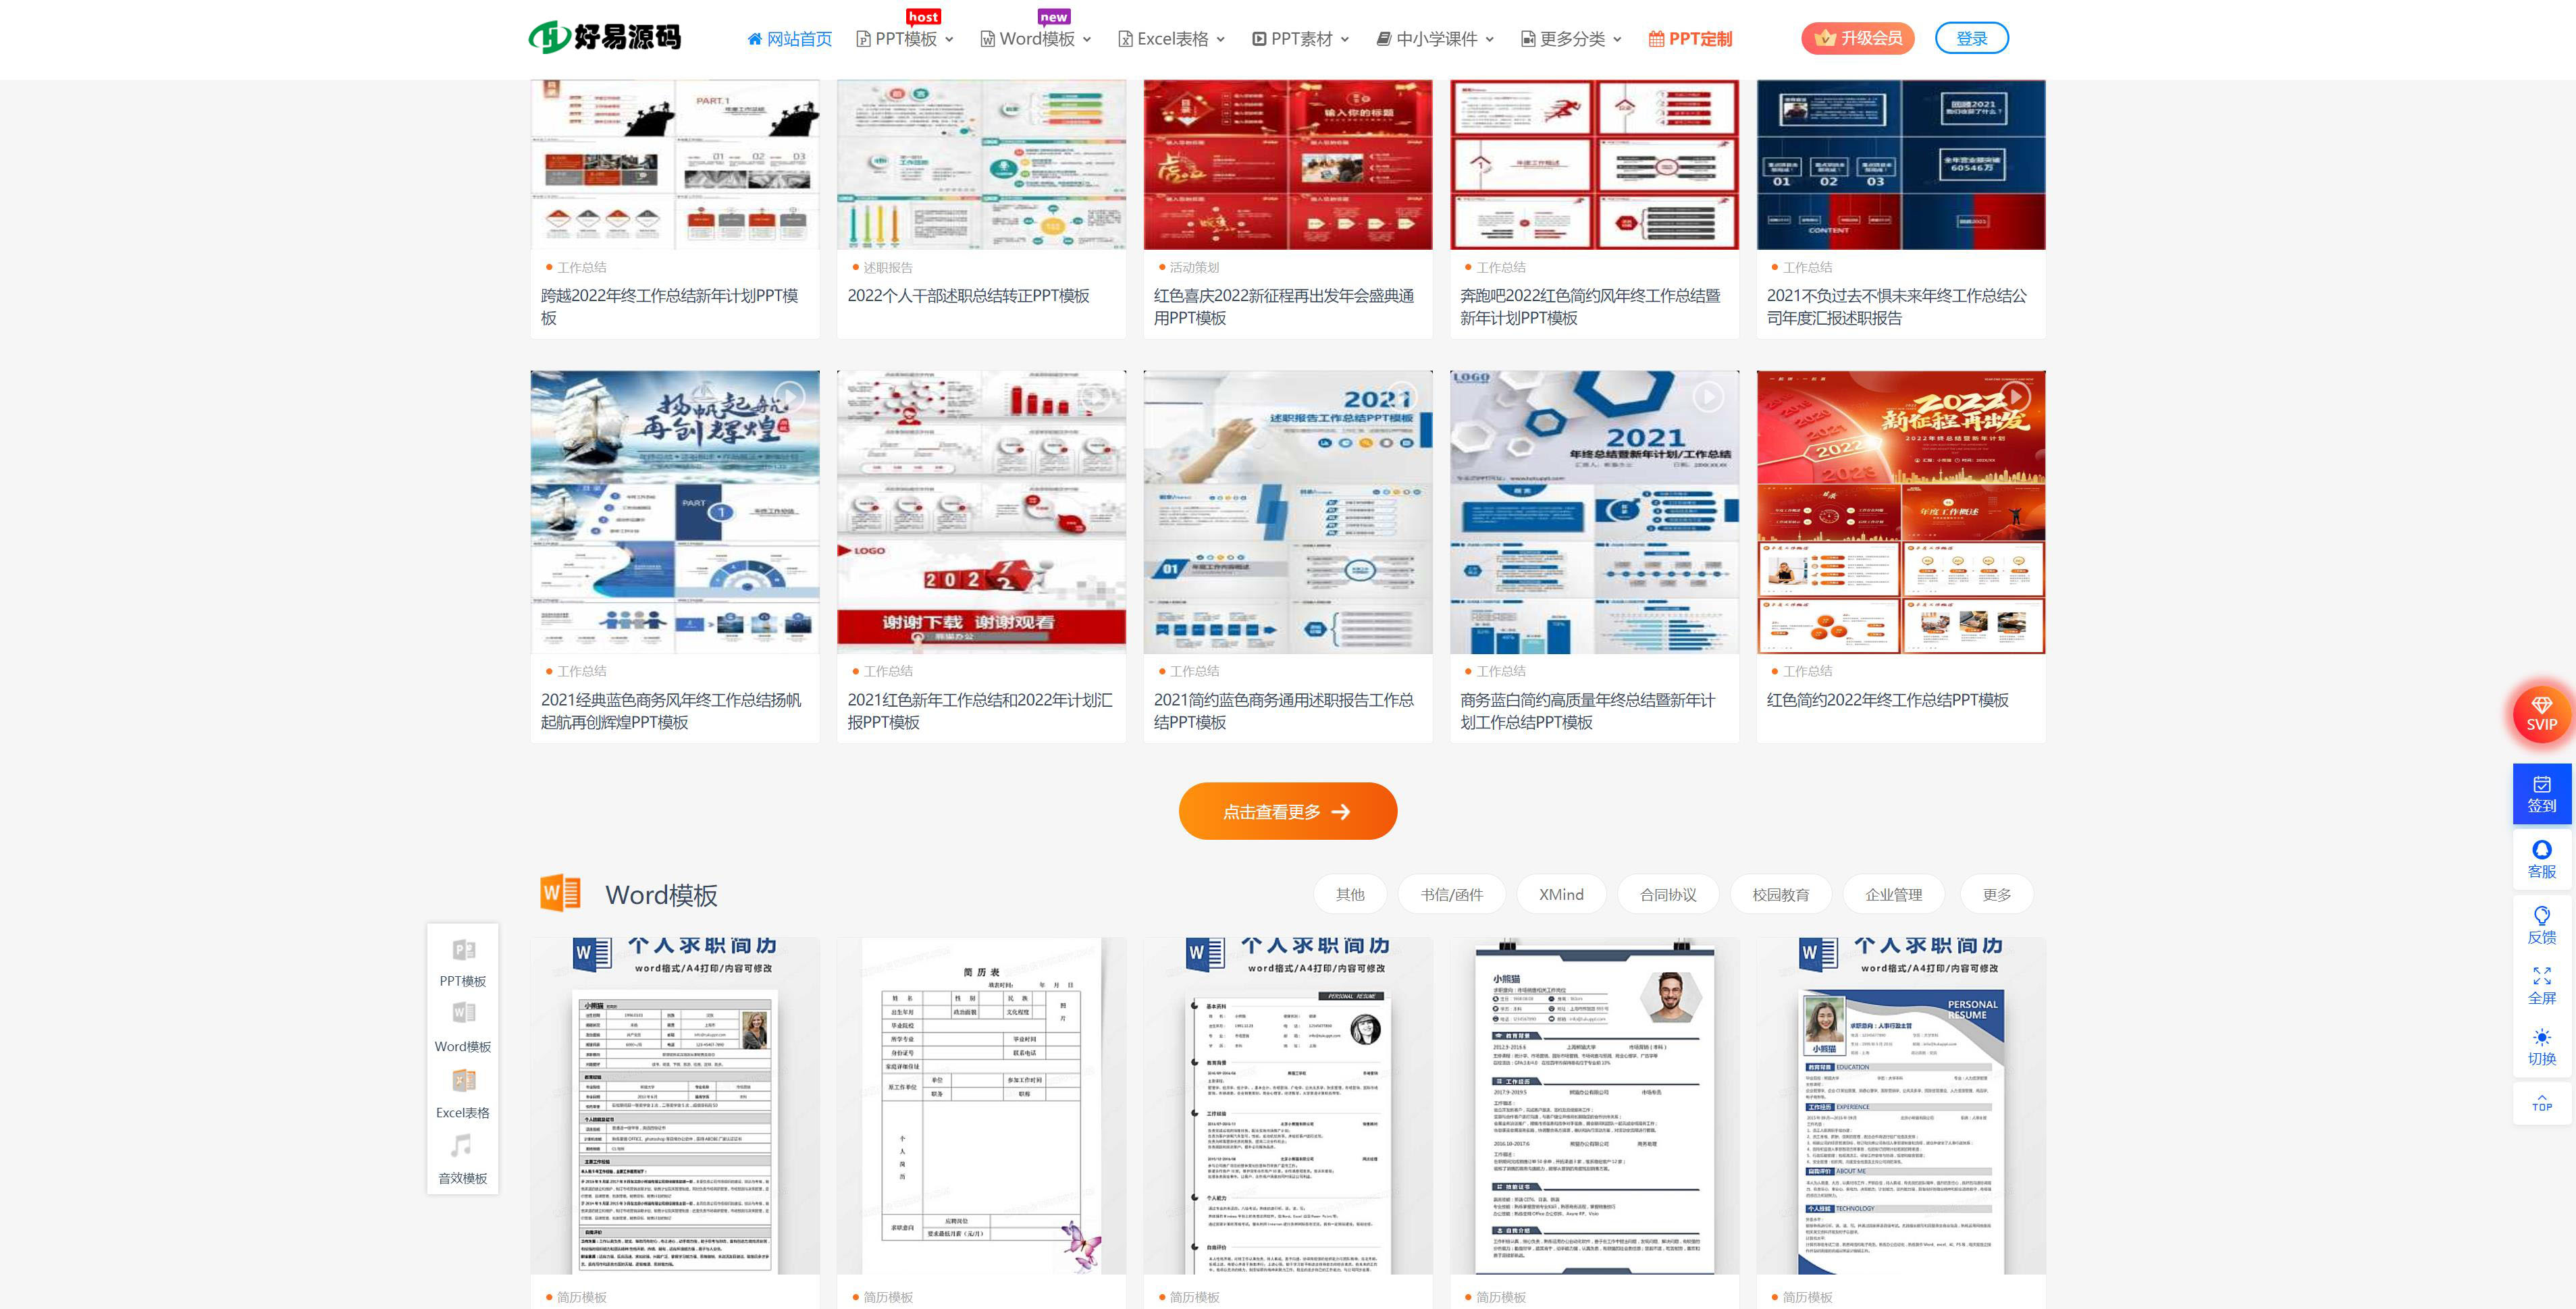Click 点击查看更多 button to load more
The image size is (2576, 1309).
(1287, 811)
